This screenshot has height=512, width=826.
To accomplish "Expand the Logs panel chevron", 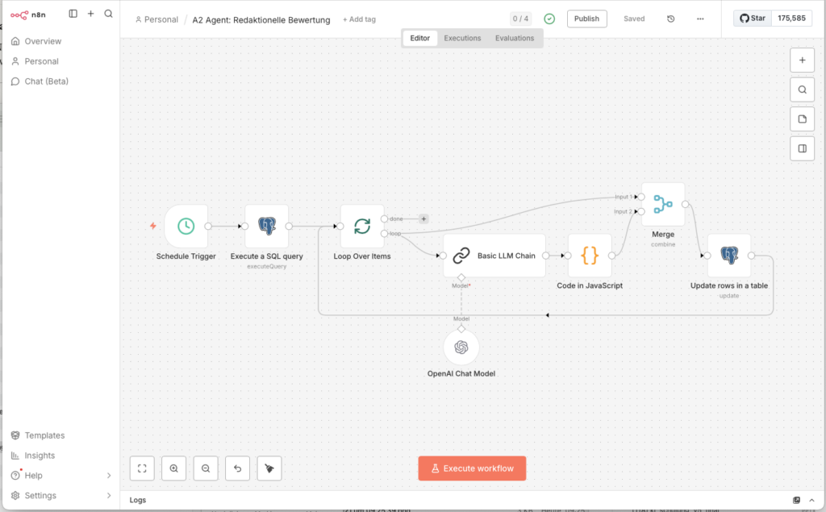I will click(812, 500).
